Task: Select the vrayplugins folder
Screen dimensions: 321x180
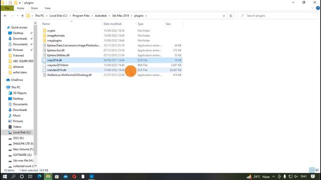Action: [54, 40]
